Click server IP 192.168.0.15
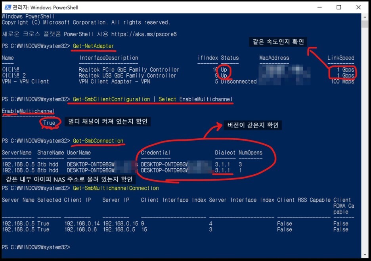This screenshot has width=371, height=261. [x=120, y=224]
